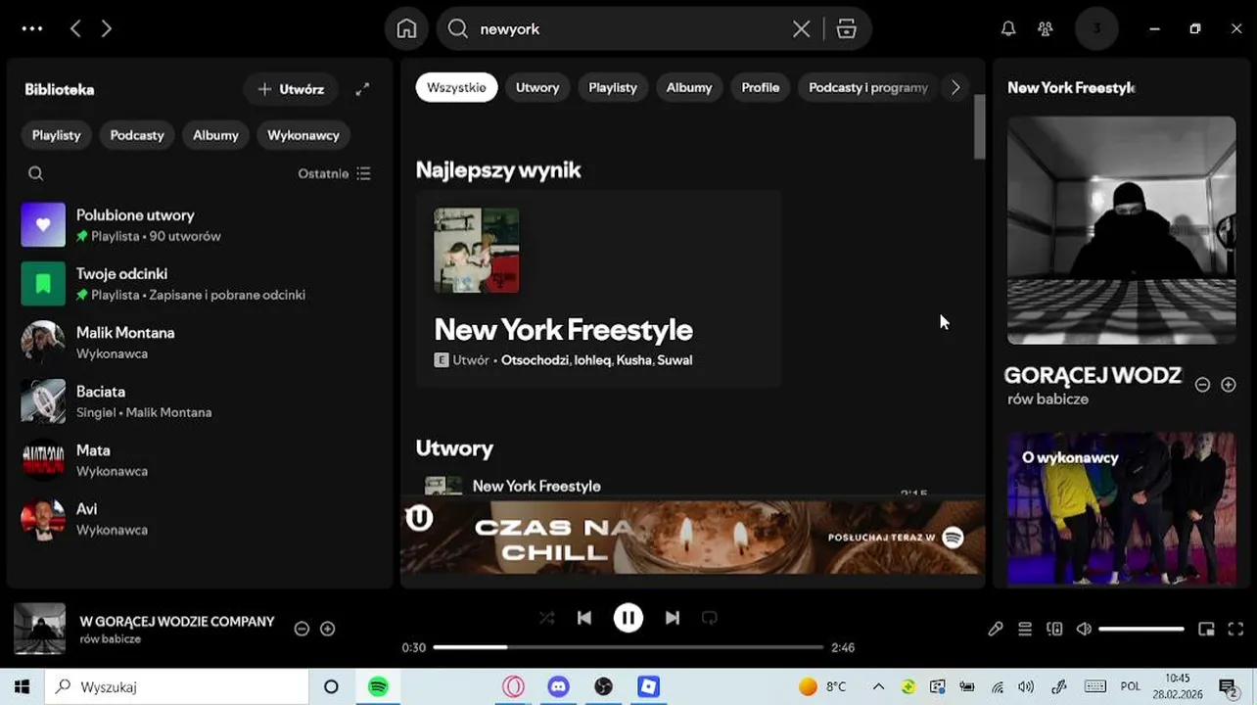The image size is (1257, 705).
Task: Select the Wszystkie results tab
Action: (456, 87)
